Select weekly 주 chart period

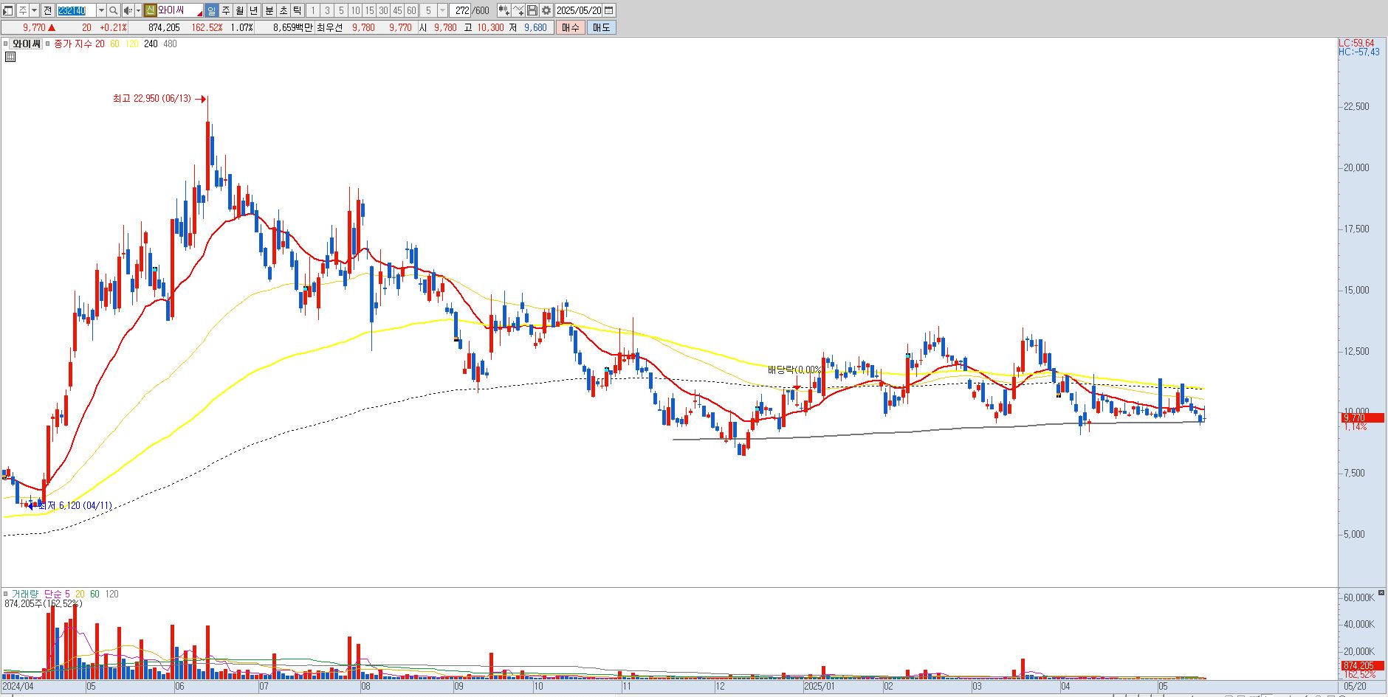point(226,10)
